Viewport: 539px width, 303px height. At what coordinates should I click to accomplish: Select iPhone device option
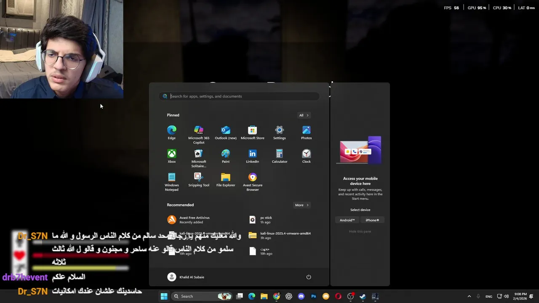pos(372,220)
